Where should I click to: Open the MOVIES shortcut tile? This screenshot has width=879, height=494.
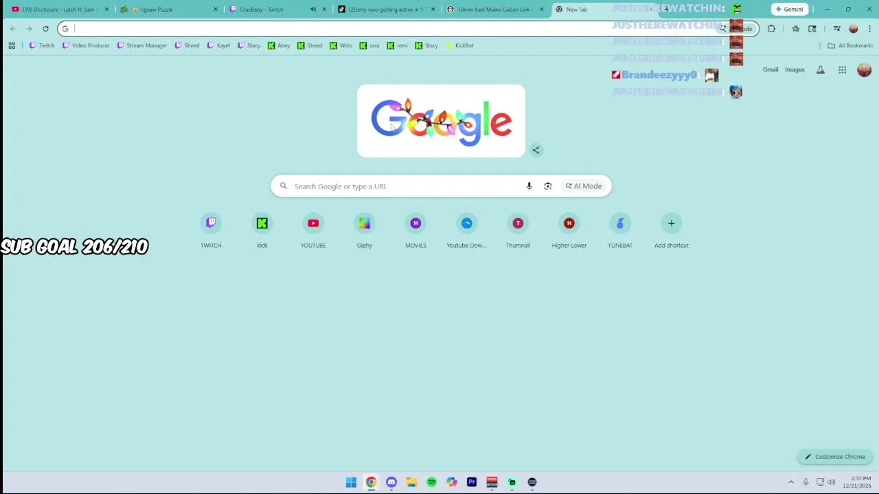point(415,232)
